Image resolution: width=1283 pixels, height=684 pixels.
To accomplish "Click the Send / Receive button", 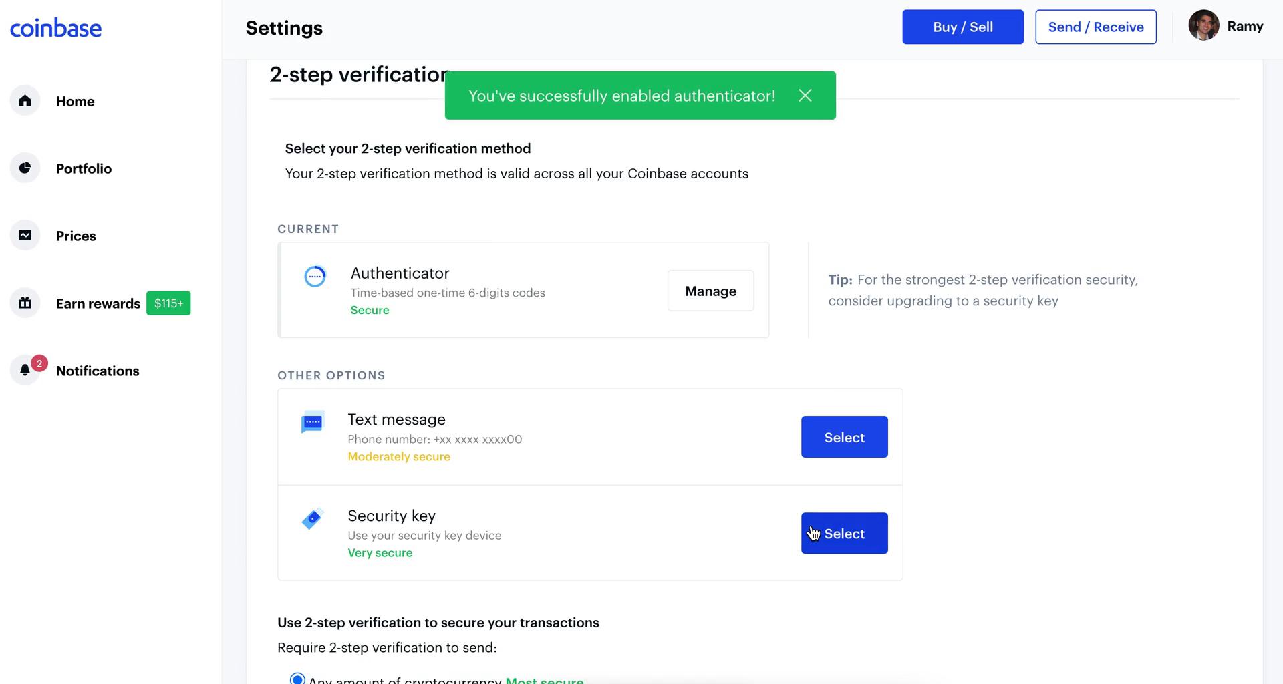I will (x=1096, y=27).
